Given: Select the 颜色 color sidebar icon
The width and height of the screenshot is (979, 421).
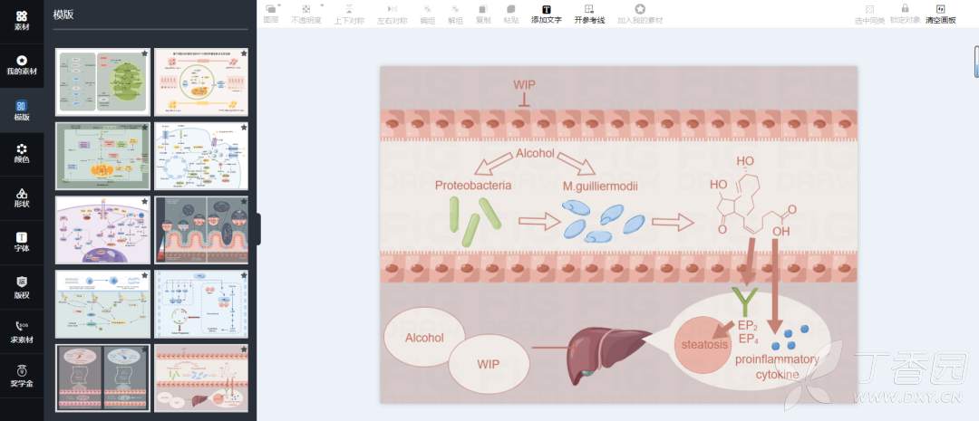Looking at the screenshot, I should [x=21, y=153].
